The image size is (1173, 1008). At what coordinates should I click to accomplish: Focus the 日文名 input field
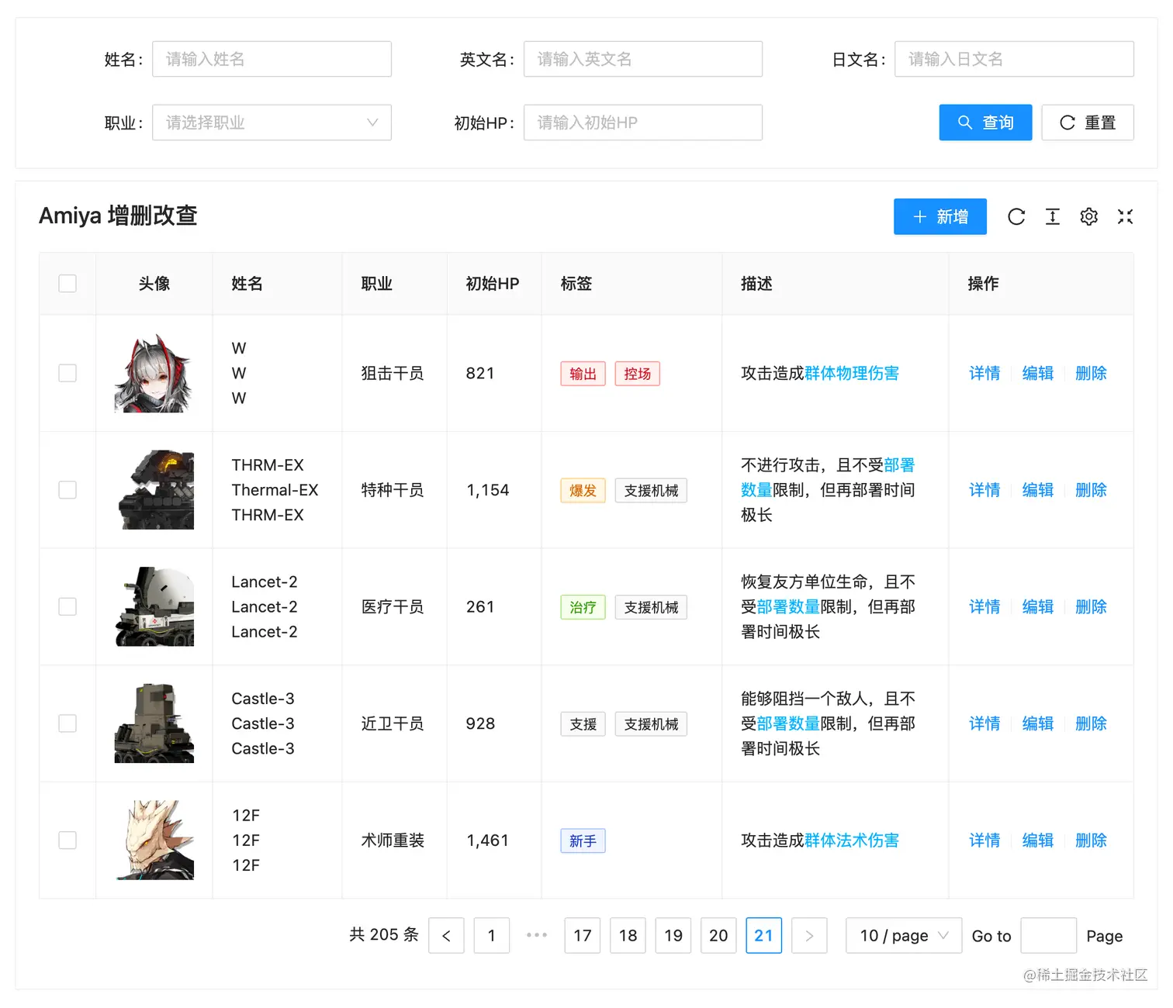click(x=1014, y=59)
